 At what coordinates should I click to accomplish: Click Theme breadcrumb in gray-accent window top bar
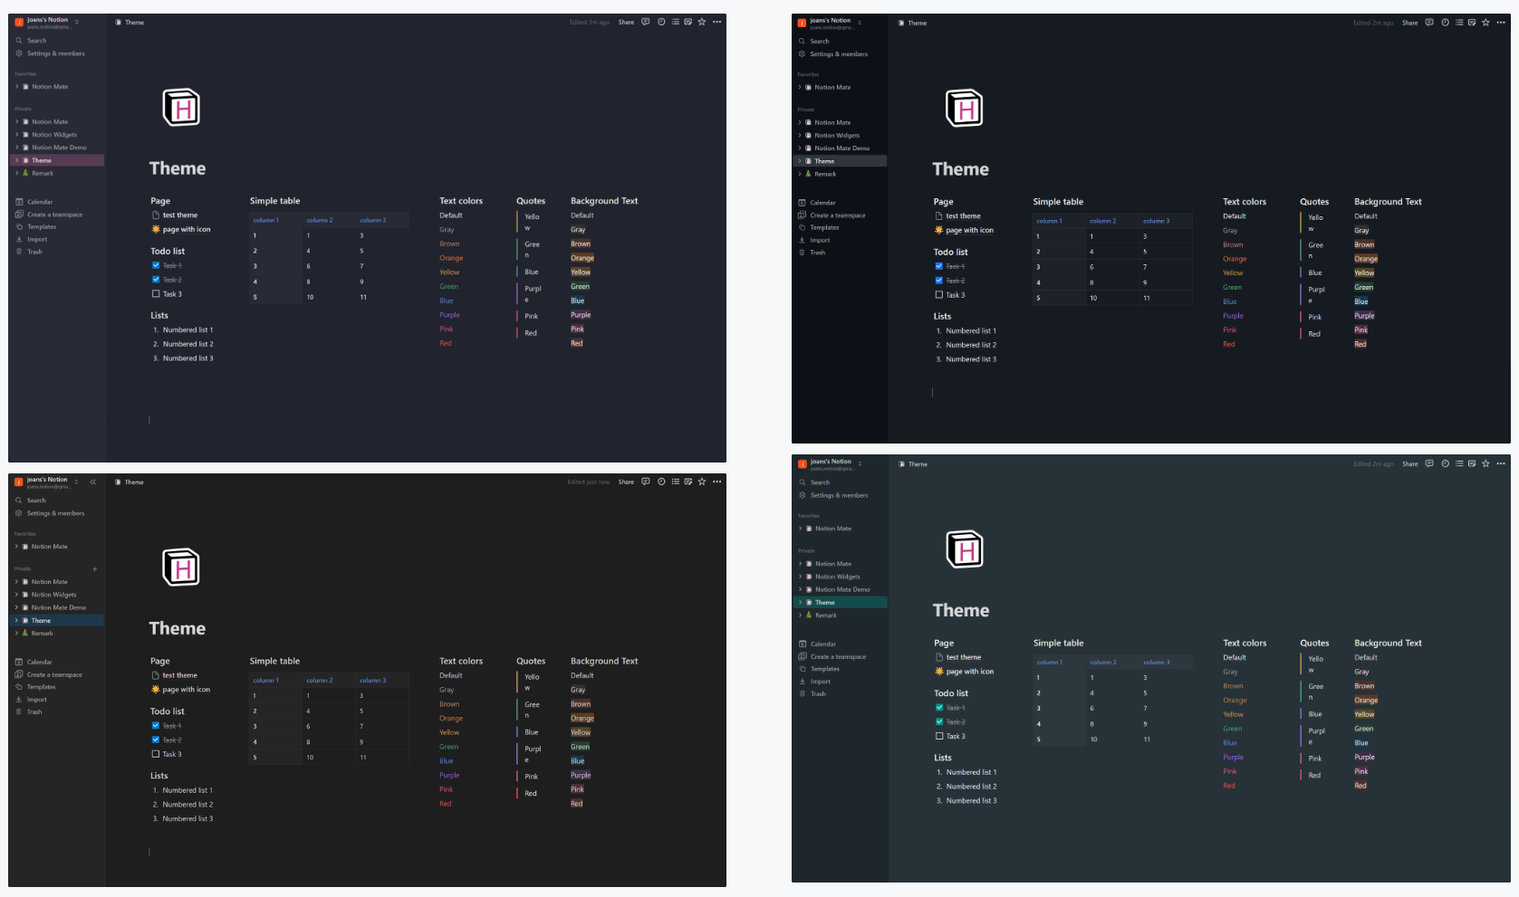pos(918,23)
